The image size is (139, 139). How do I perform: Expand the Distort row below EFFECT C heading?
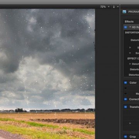tap(130, 64)
